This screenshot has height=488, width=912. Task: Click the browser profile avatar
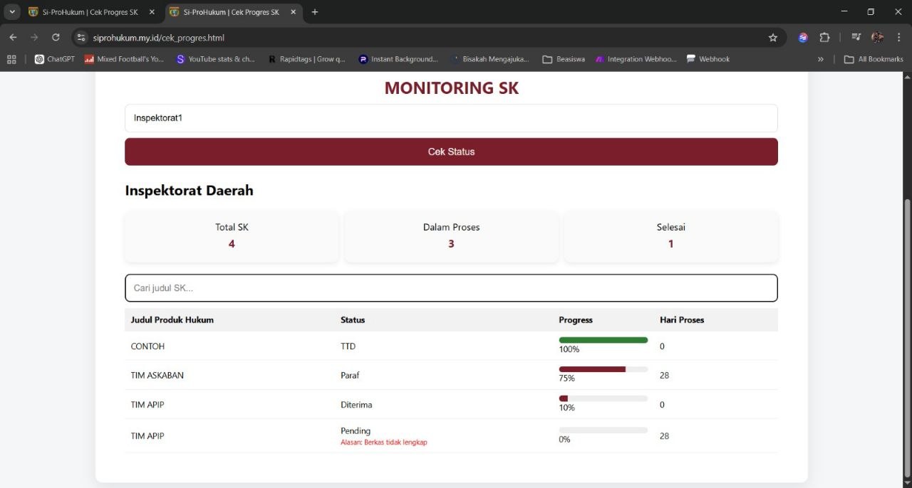click(877, 37)
